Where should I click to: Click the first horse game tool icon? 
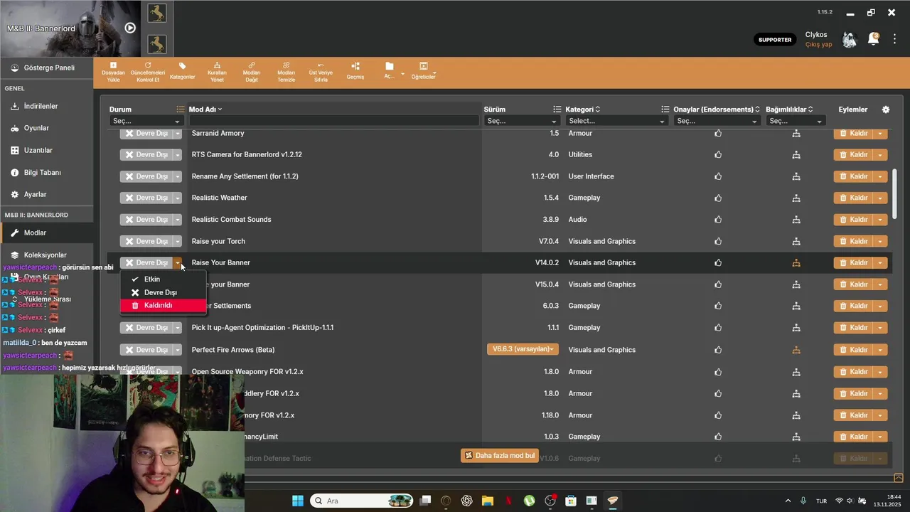tap(157, 13)
